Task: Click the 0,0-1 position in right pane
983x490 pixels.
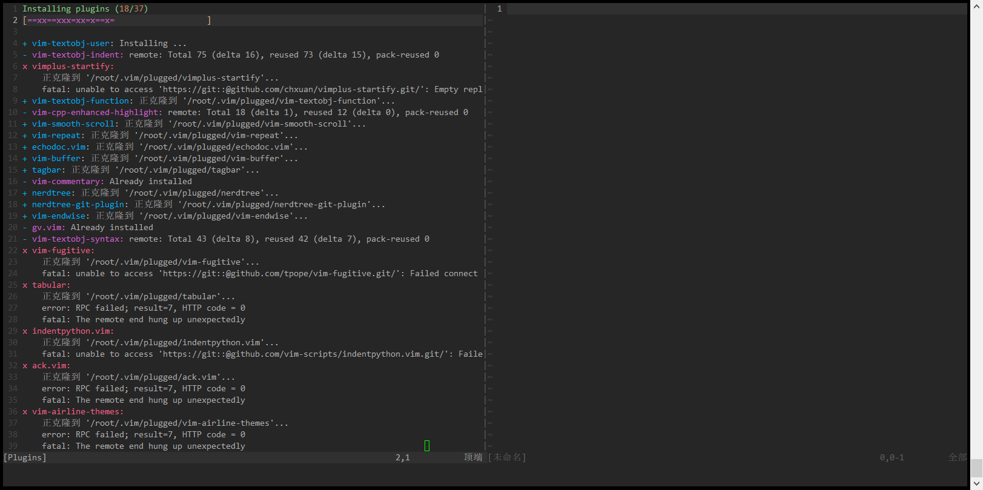Action: point(892,457)
